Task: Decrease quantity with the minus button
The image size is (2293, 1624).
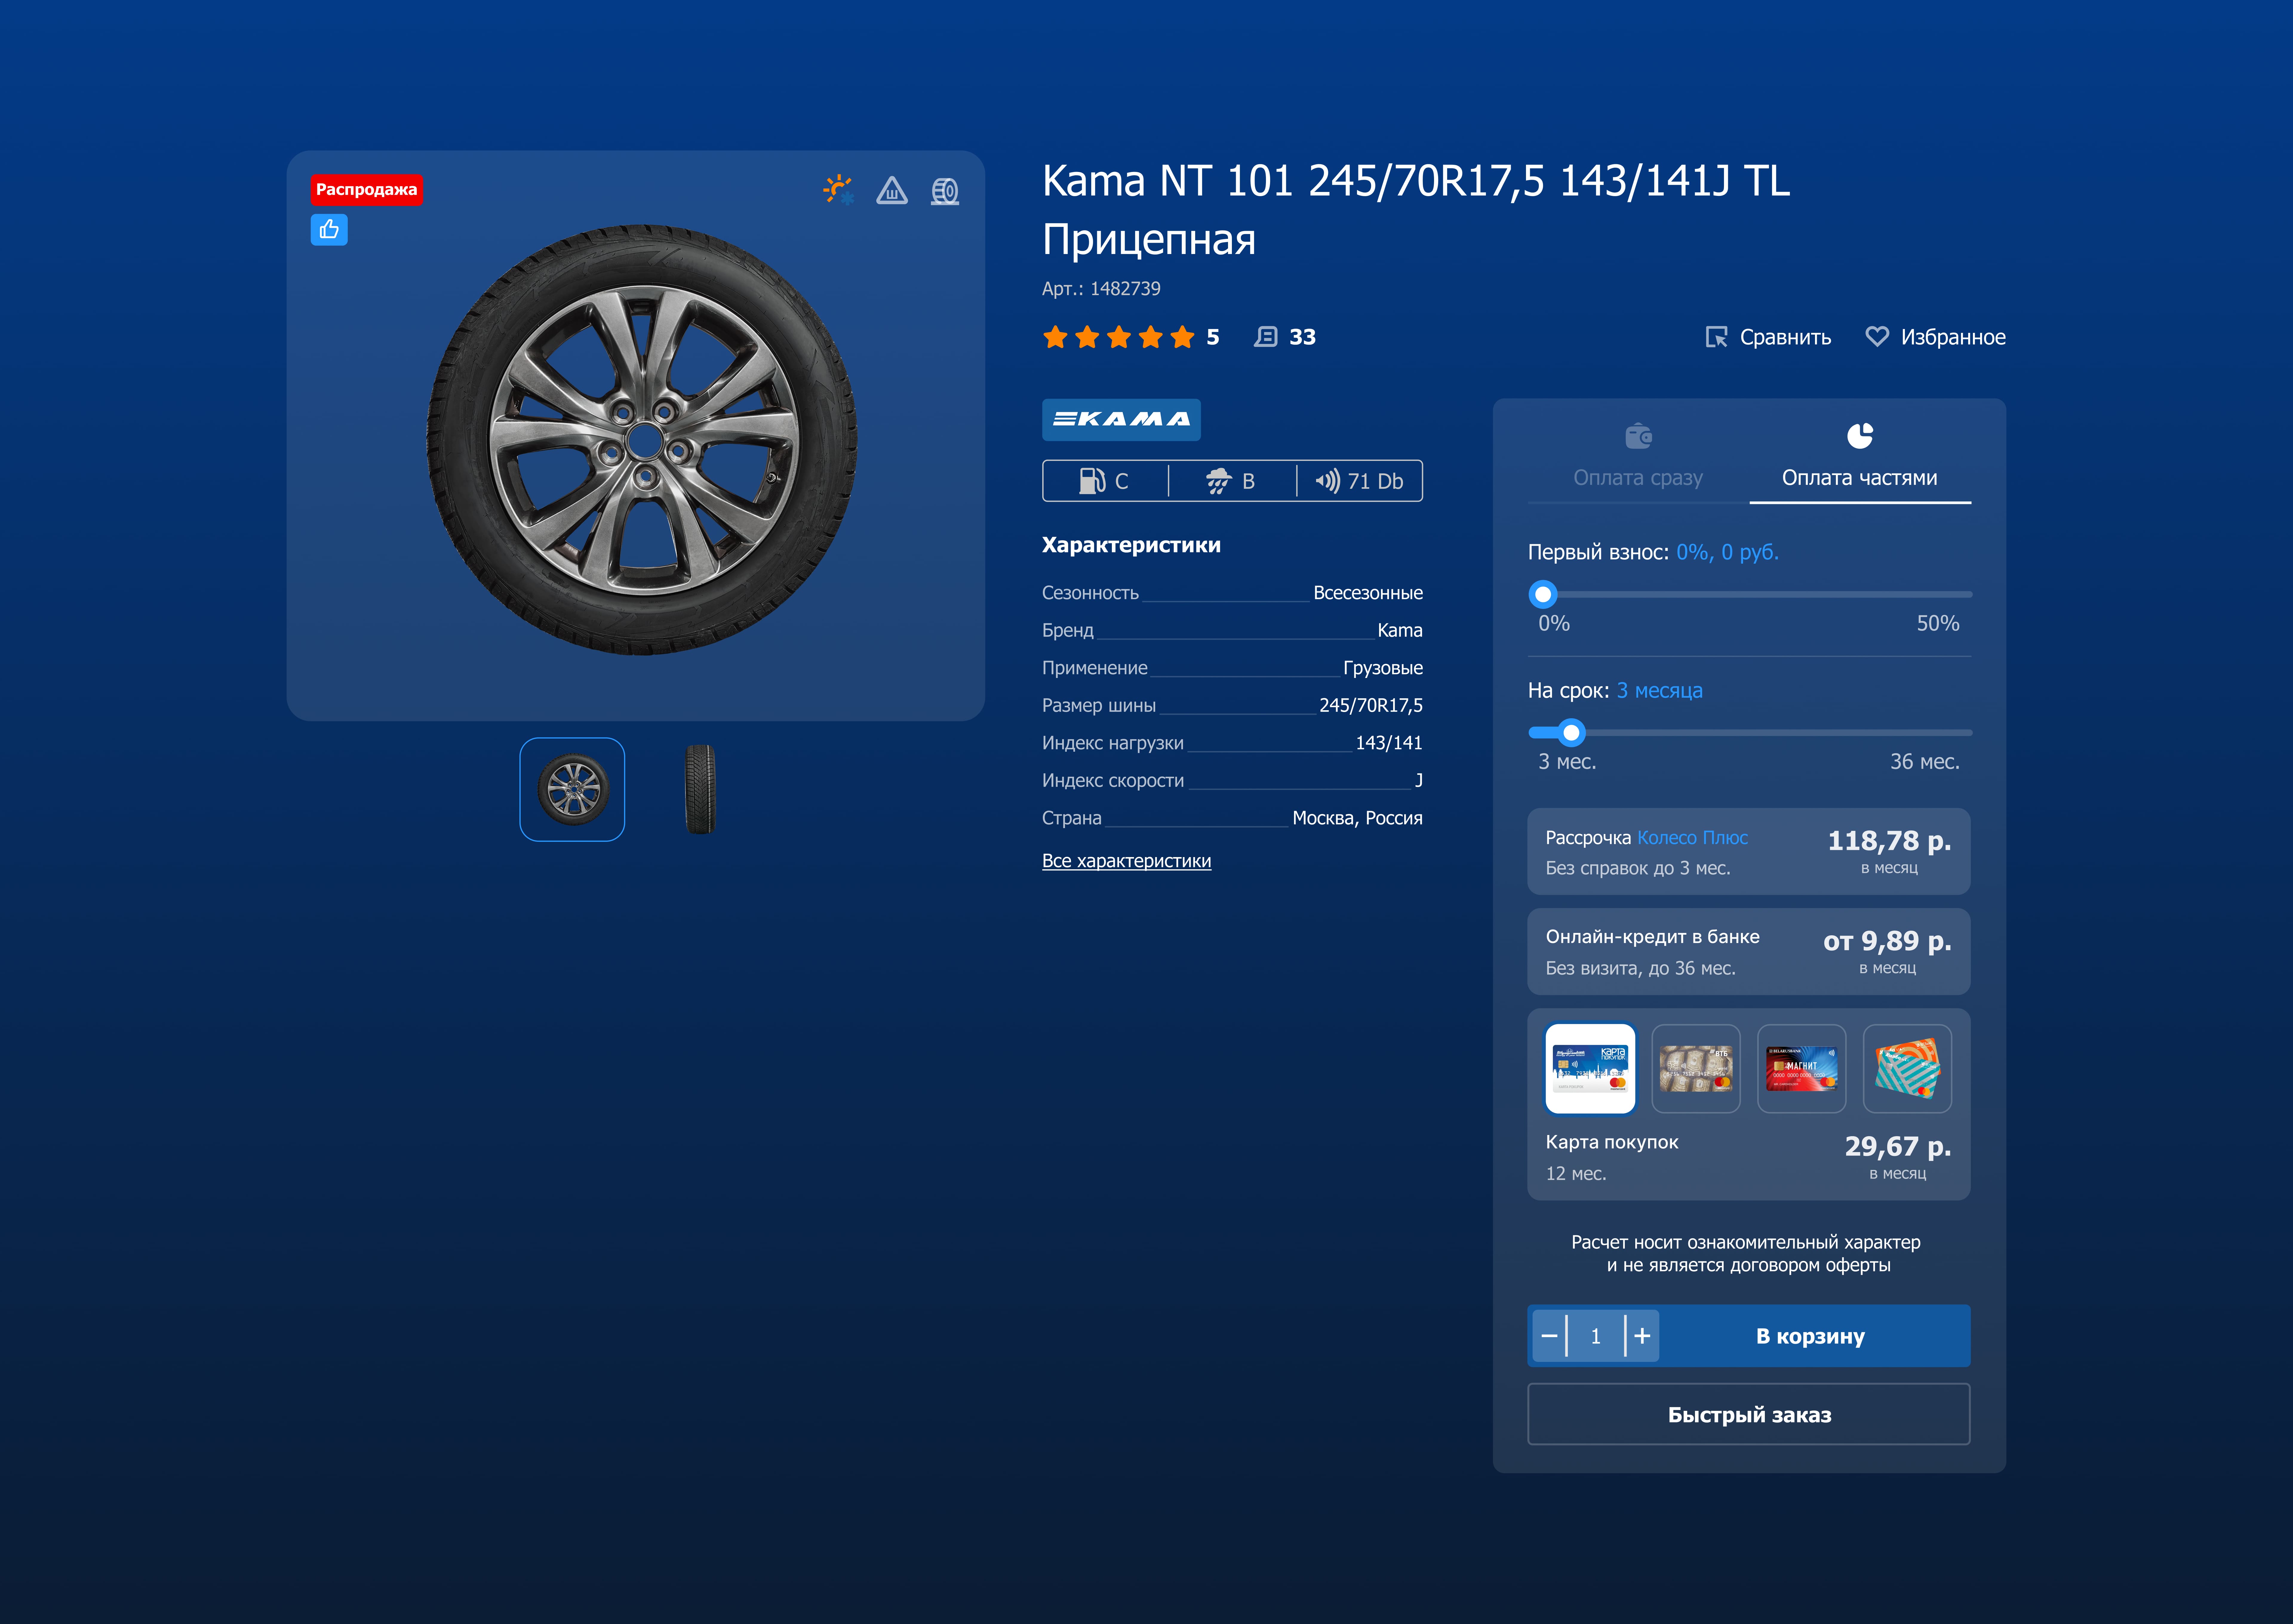Action: tap(1549, 1336)
